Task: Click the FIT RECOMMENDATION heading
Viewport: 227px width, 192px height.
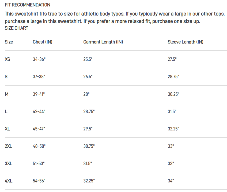Action: (x=27, y=5)
